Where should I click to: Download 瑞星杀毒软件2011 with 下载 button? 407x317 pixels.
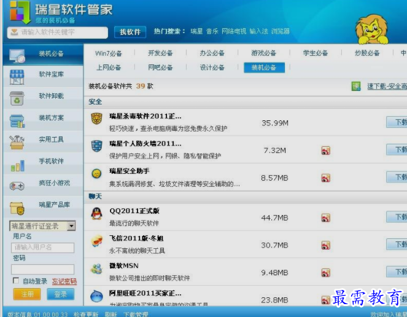pyautogui.click(x=397, y=122)
